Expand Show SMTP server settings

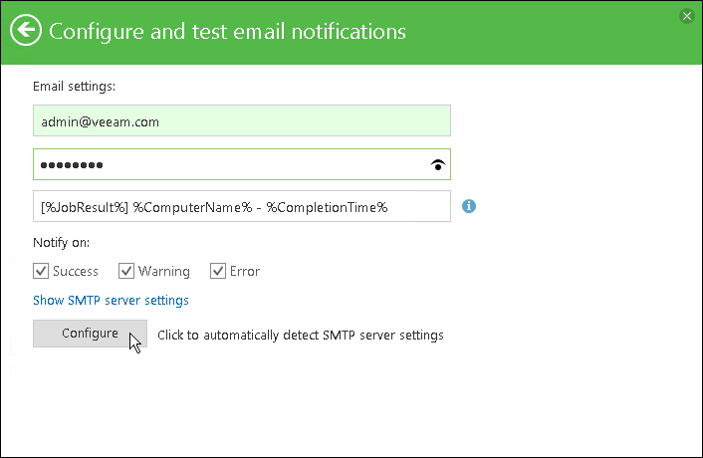pos(111,300)
